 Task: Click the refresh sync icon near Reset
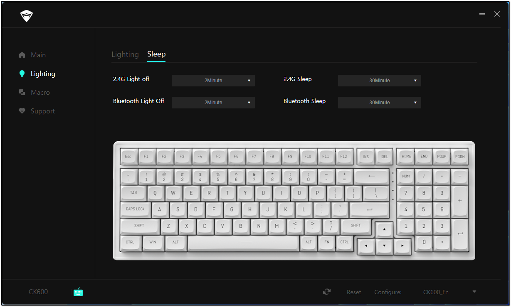pos(327,292)
